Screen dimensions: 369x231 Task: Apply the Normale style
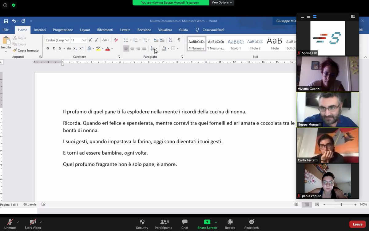pos(196,44)
